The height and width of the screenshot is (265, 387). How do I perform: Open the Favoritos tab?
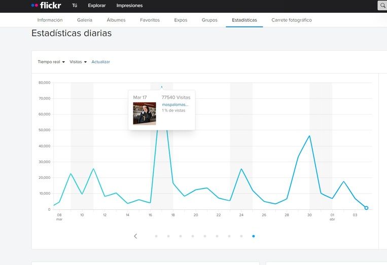[150, 20]
